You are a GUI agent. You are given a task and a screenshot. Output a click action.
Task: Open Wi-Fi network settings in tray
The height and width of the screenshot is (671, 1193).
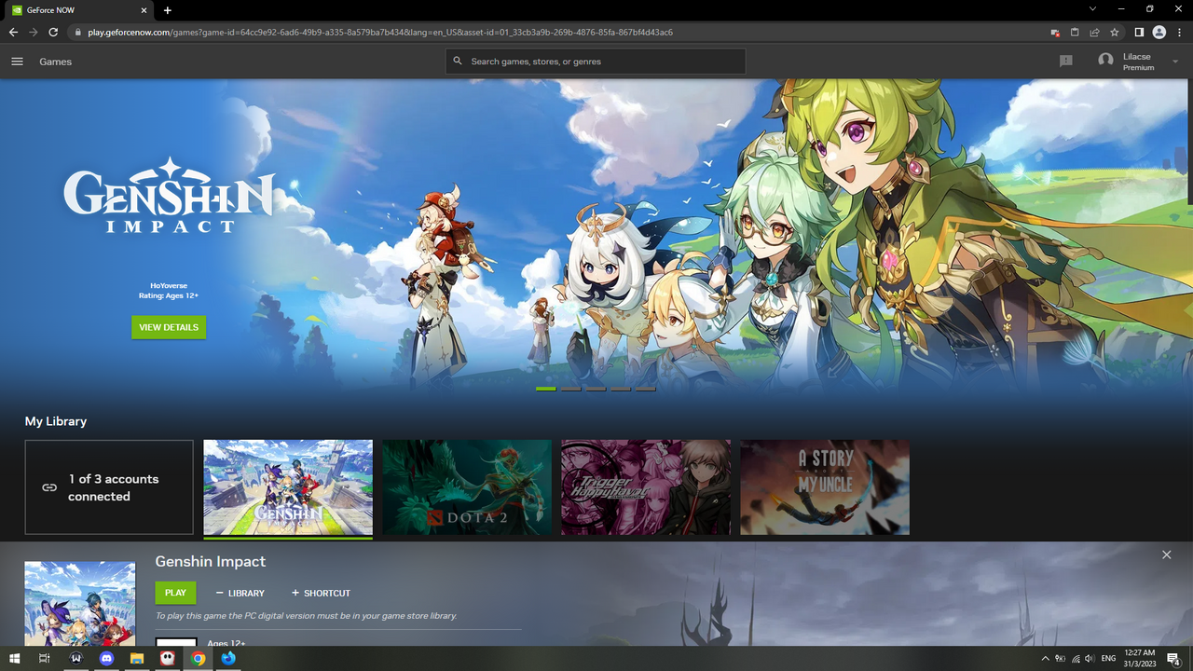pyautogui.click(x=1075, y=659)
